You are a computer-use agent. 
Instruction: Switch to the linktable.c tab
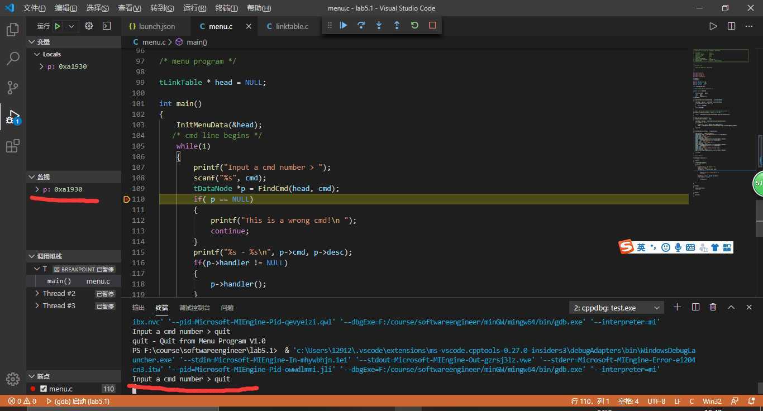click(292, 26)
